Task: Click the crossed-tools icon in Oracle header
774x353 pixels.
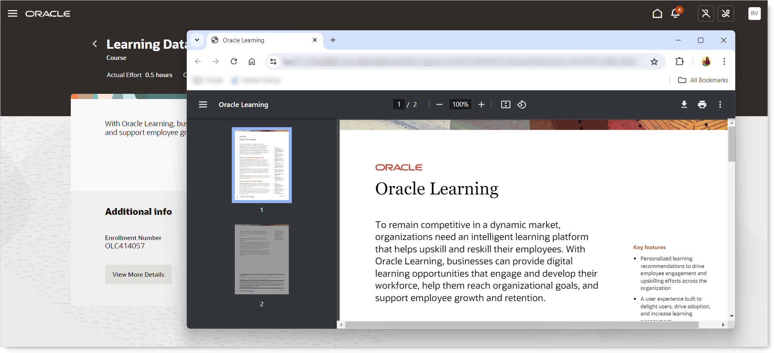Action: pos(726,14)
